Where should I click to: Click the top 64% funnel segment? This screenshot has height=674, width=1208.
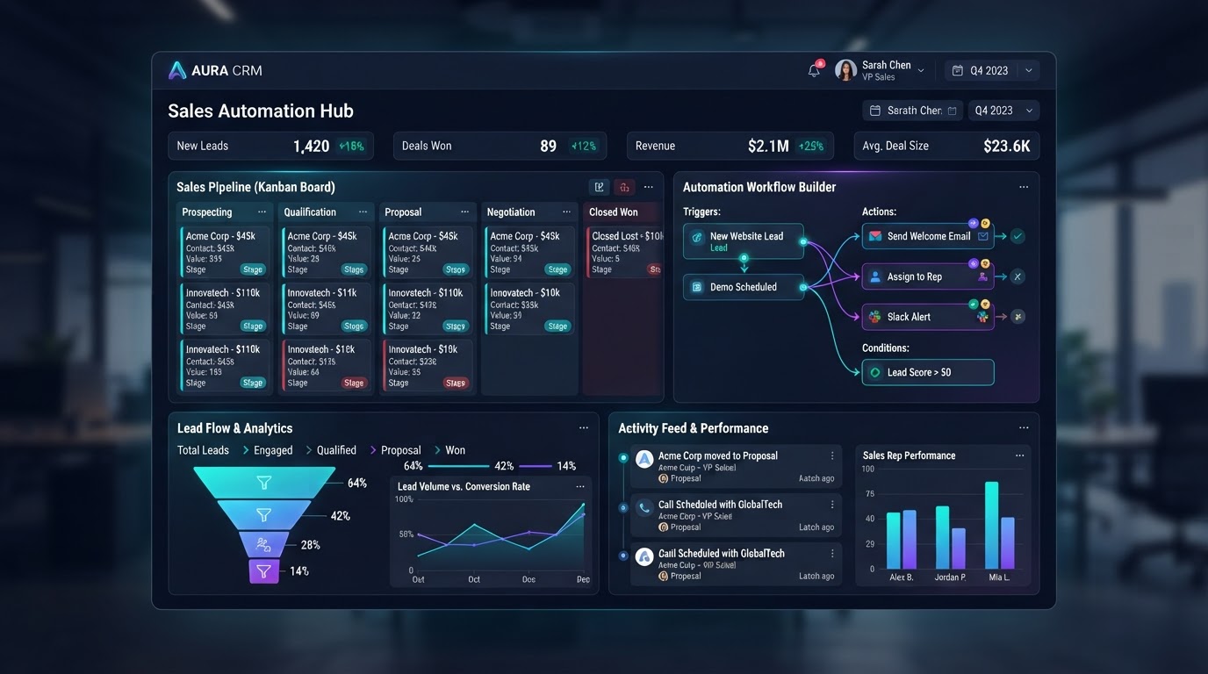pyautogui.click(x=264, y=483)
